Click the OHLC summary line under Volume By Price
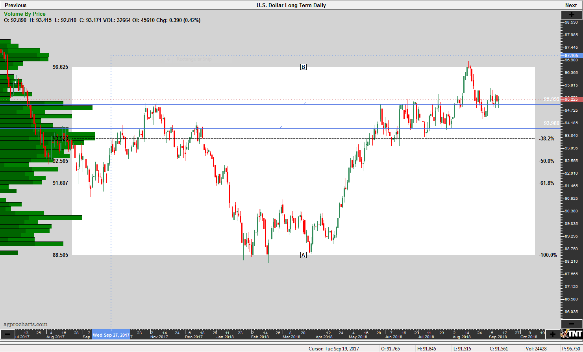Screen dimensions: 583x352 (x=102, y=20)
